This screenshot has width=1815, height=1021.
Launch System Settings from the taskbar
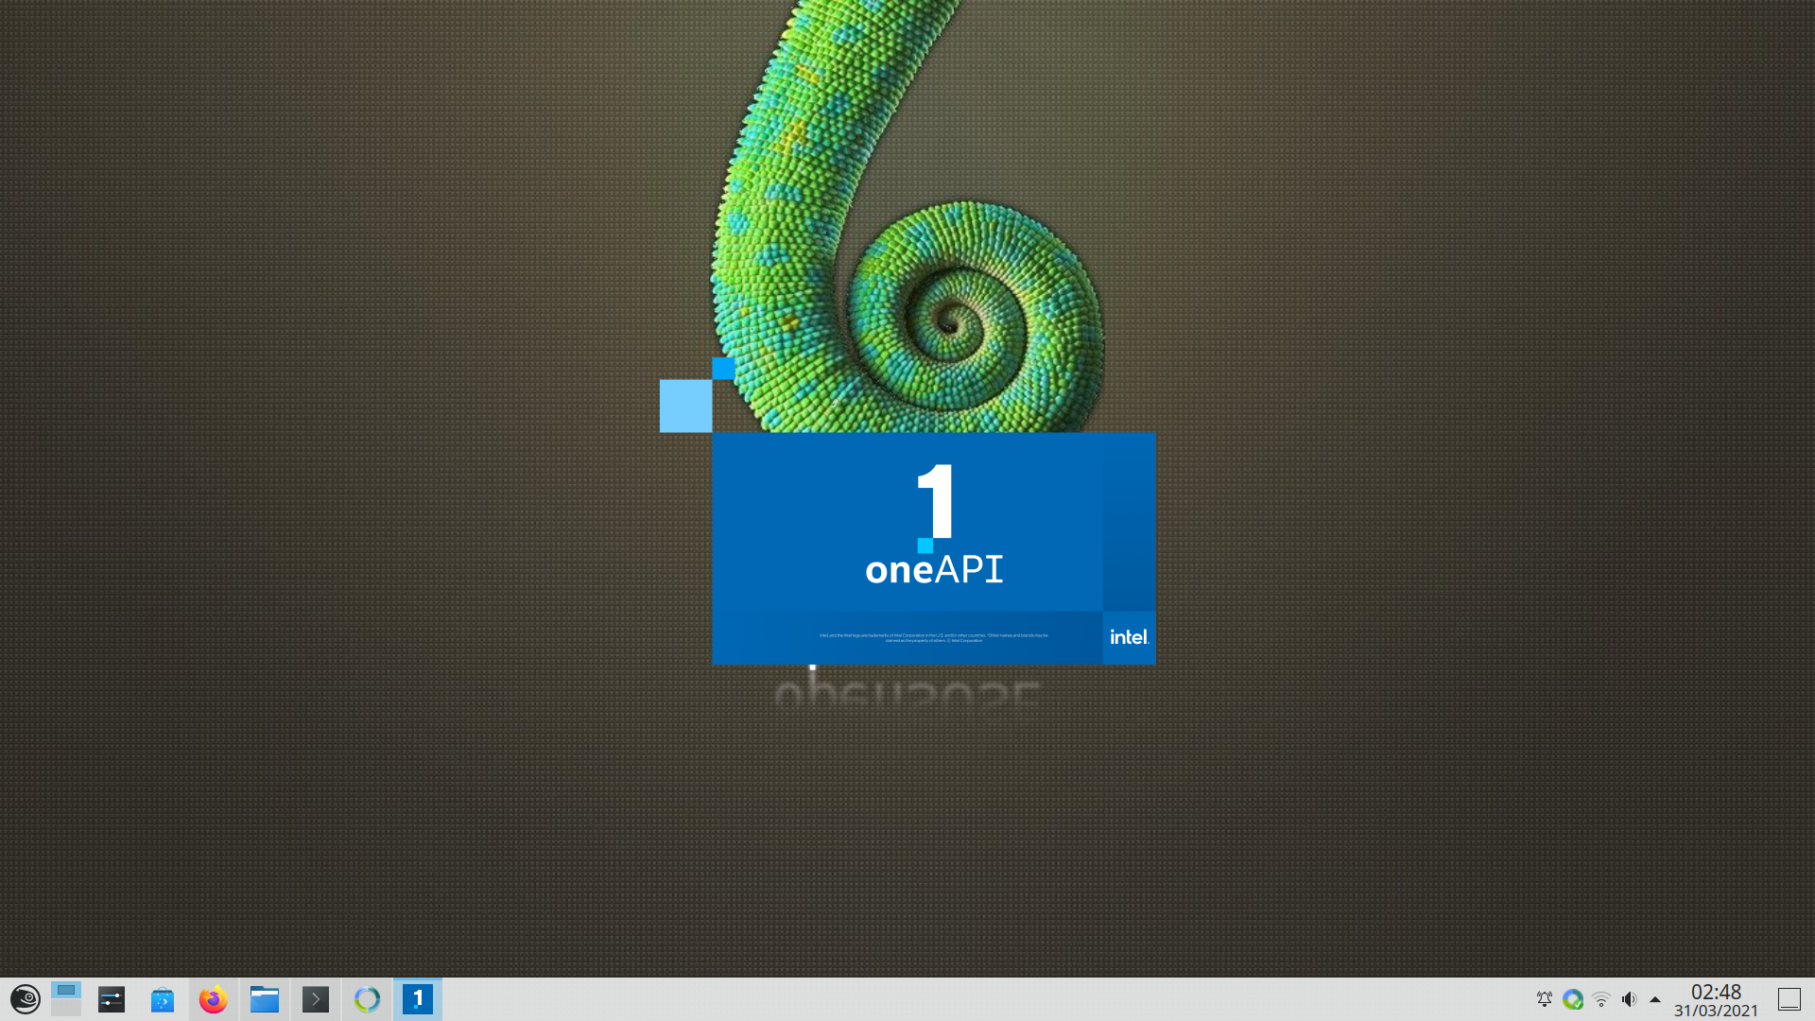(112, 999)
